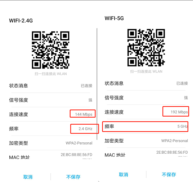Click 不保存 in the WIFI-2.4G dialog
Screen dimensions: 193x182
[x=73, y=177]
